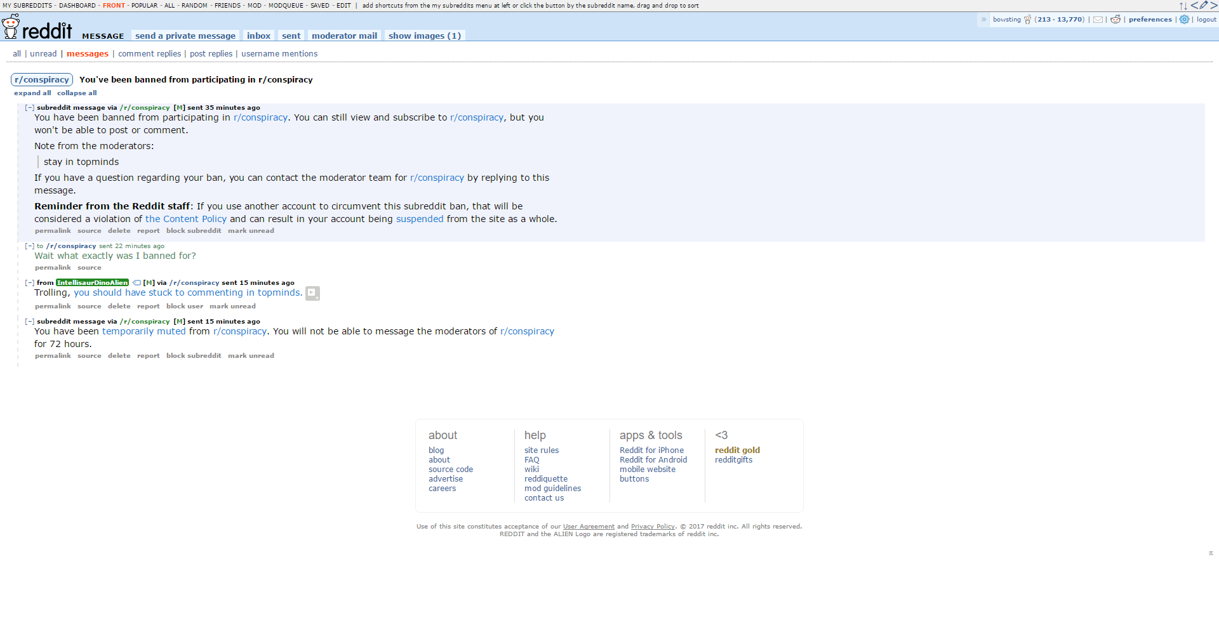The image size is (1219, 618).
Task: Open the mail envelope icon in header
Action: coord(1098,20)
